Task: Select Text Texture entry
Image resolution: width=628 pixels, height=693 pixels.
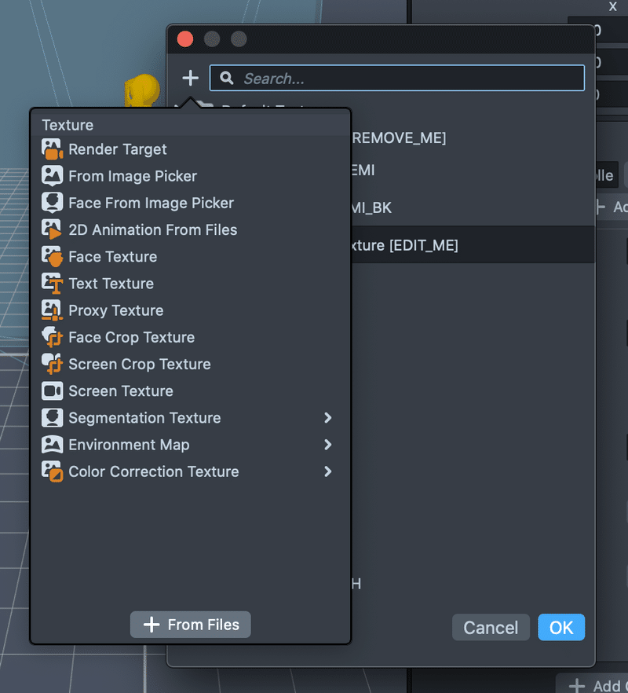Action: click(x=190, y=284)
